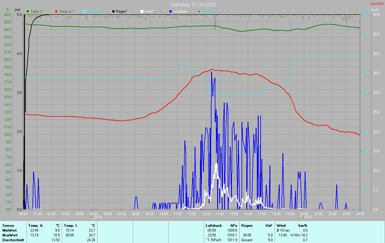Click the sunset icon at 19:51

pos(302,217)
